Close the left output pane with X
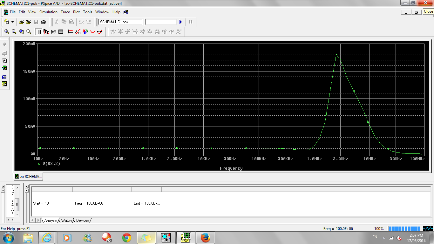This screenshot has width=434, height=244. (x=3, y=187)
